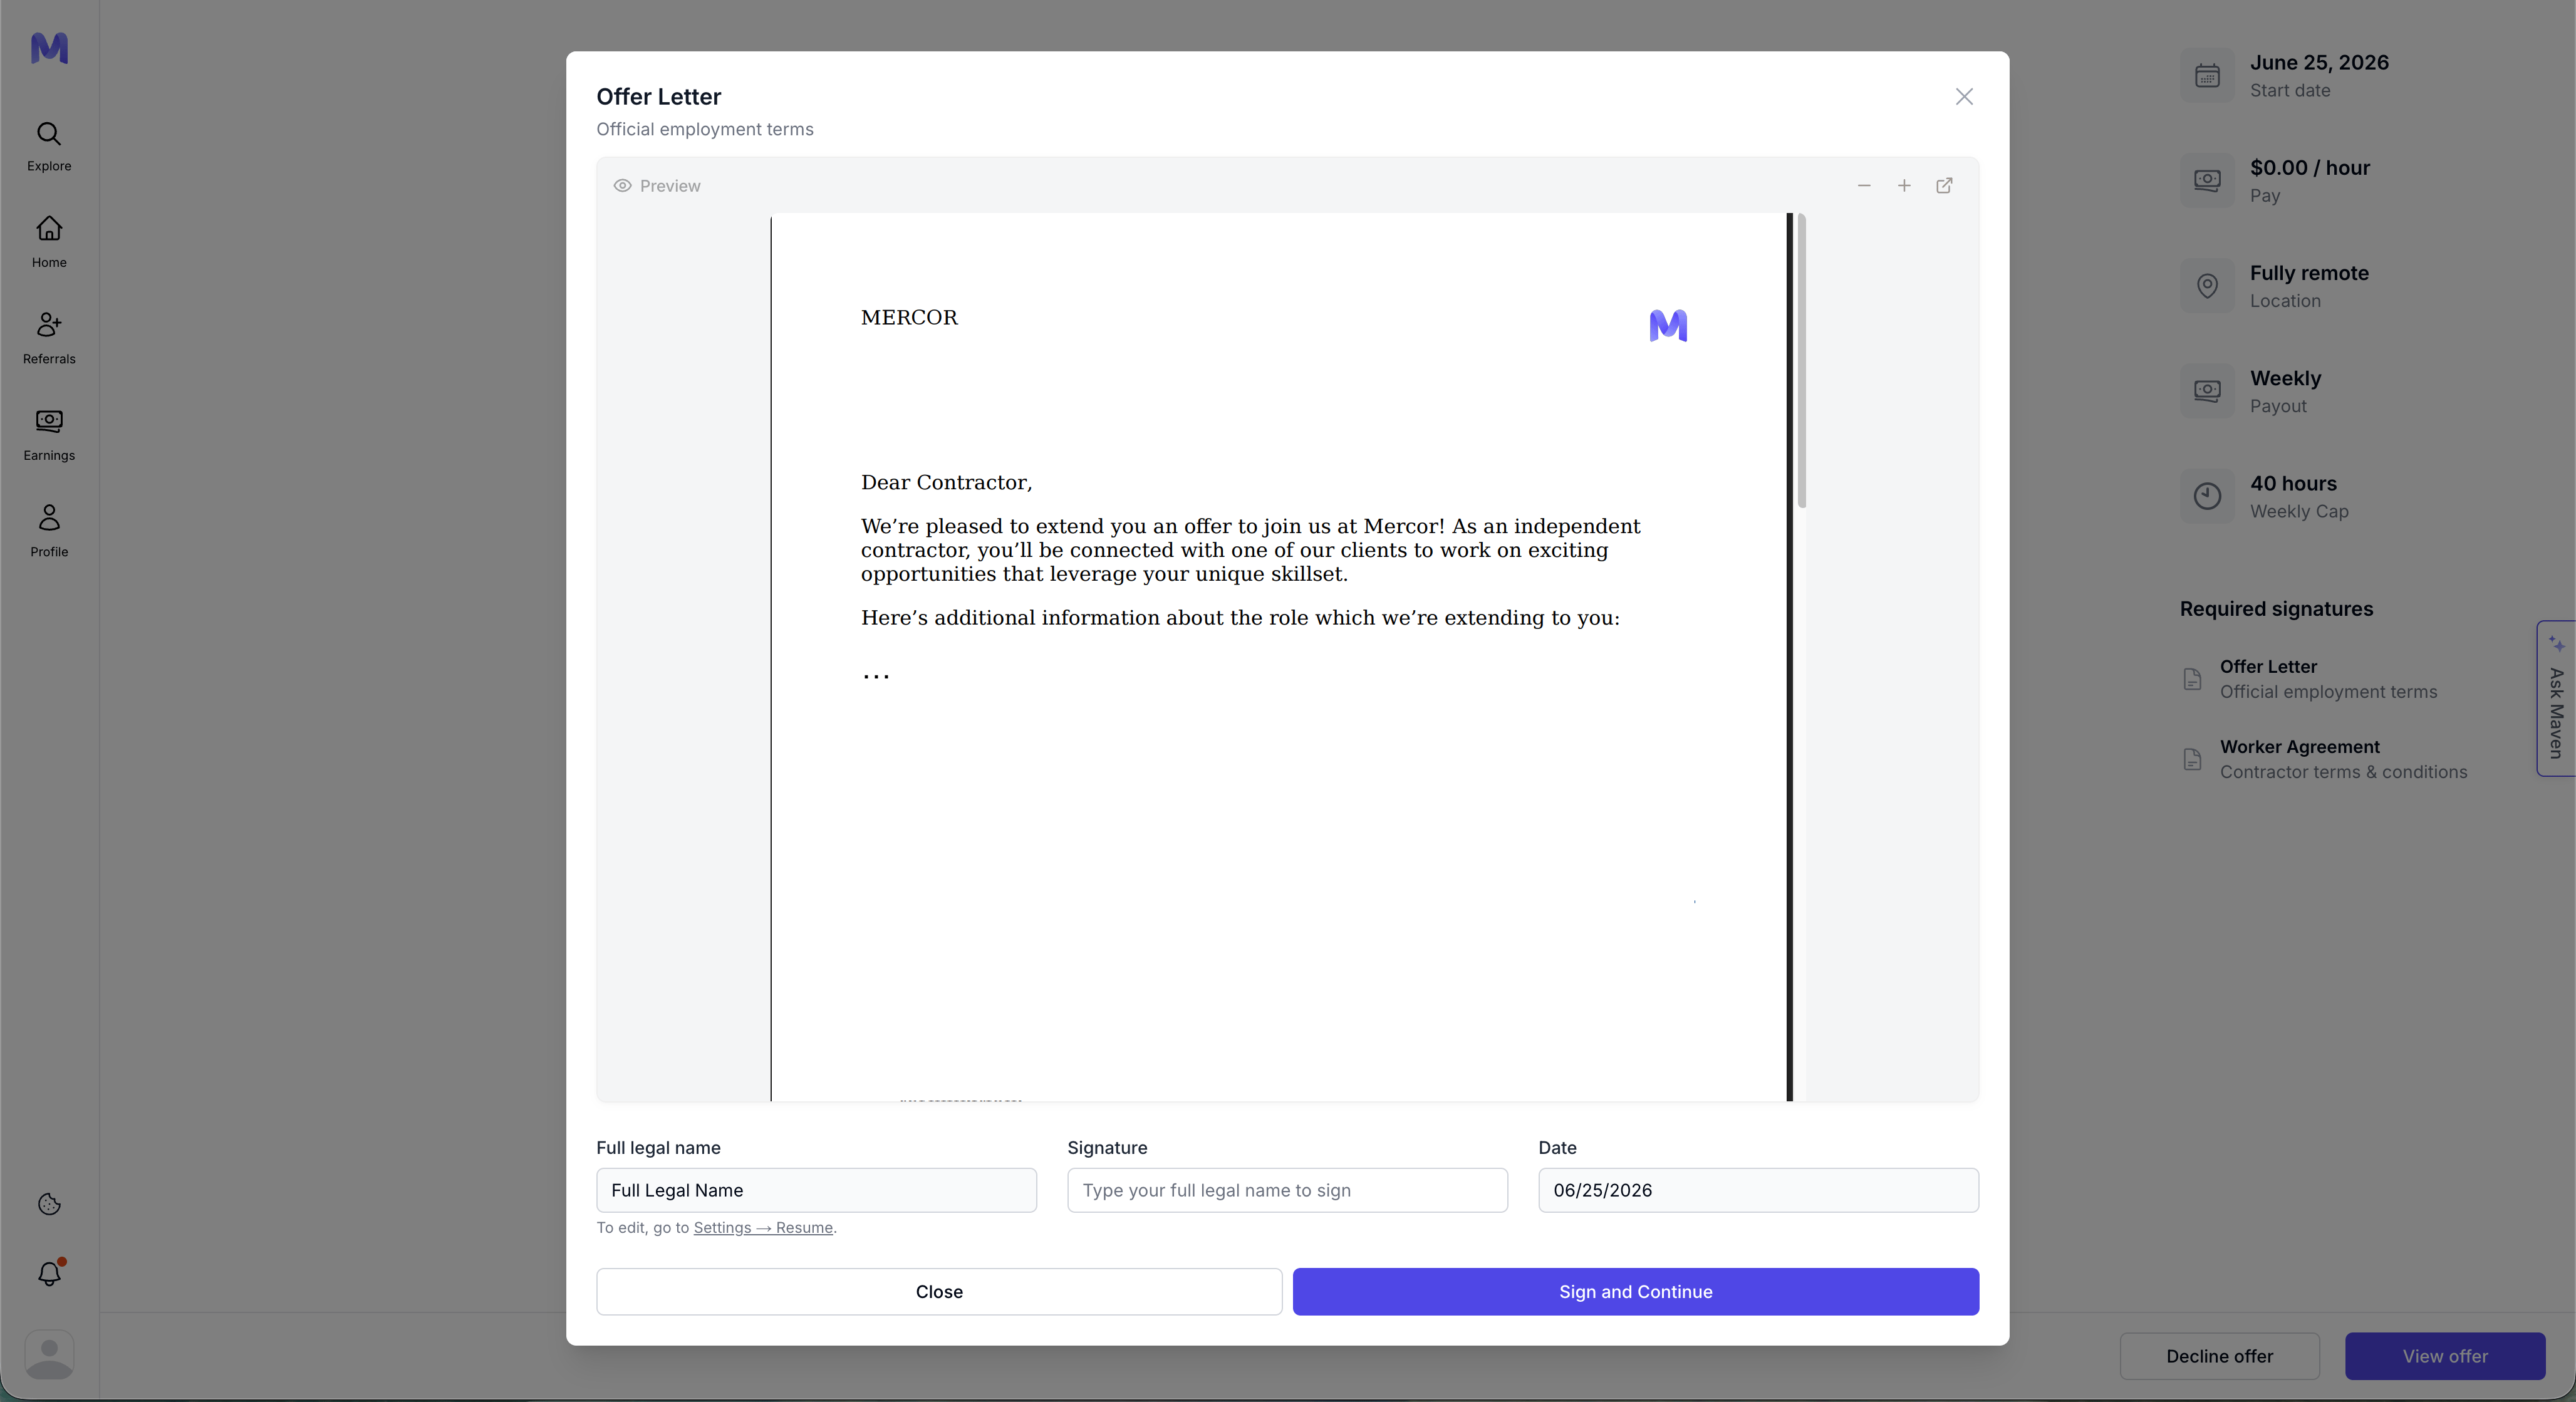Click the Weekly Cap clock icon
This screenshot has height=1402, width=2576.
2207,496
